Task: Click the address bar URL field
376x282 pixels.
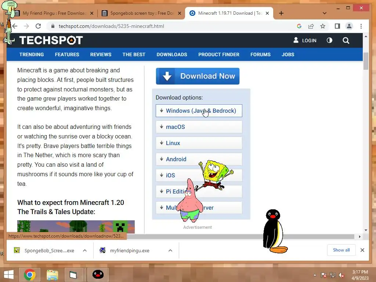Action: click(x=168, y=26)
